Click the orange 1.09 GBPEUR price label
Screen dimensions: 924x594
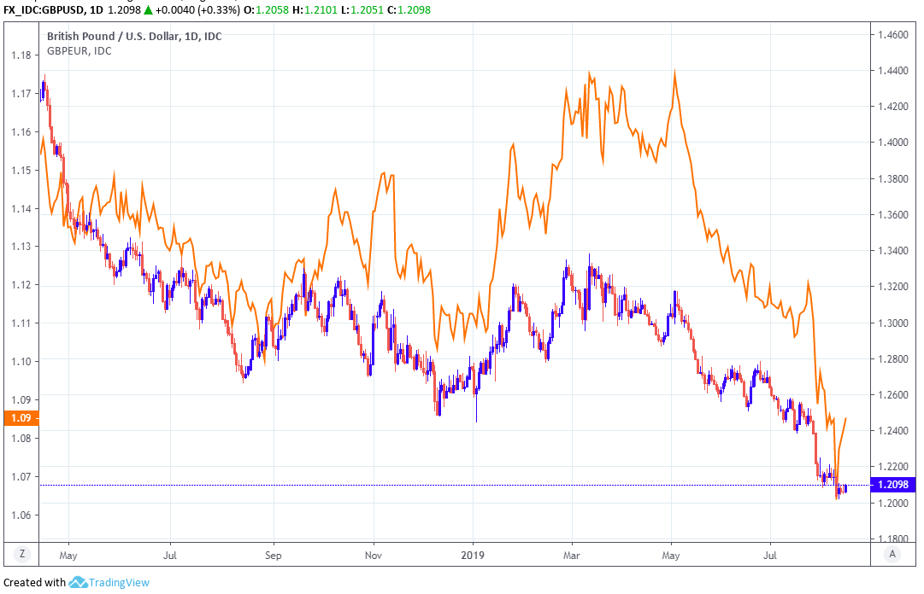pyautogui.click(x=21, y=418)
